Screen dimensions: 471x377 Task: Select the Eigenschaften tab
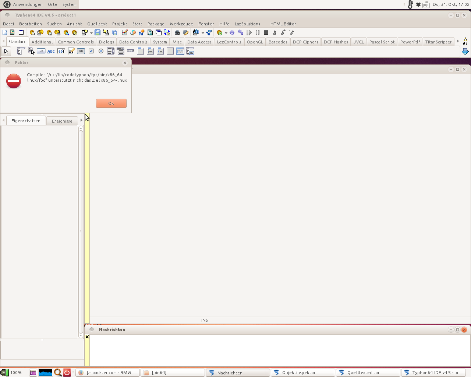click(x=26, y=121)
